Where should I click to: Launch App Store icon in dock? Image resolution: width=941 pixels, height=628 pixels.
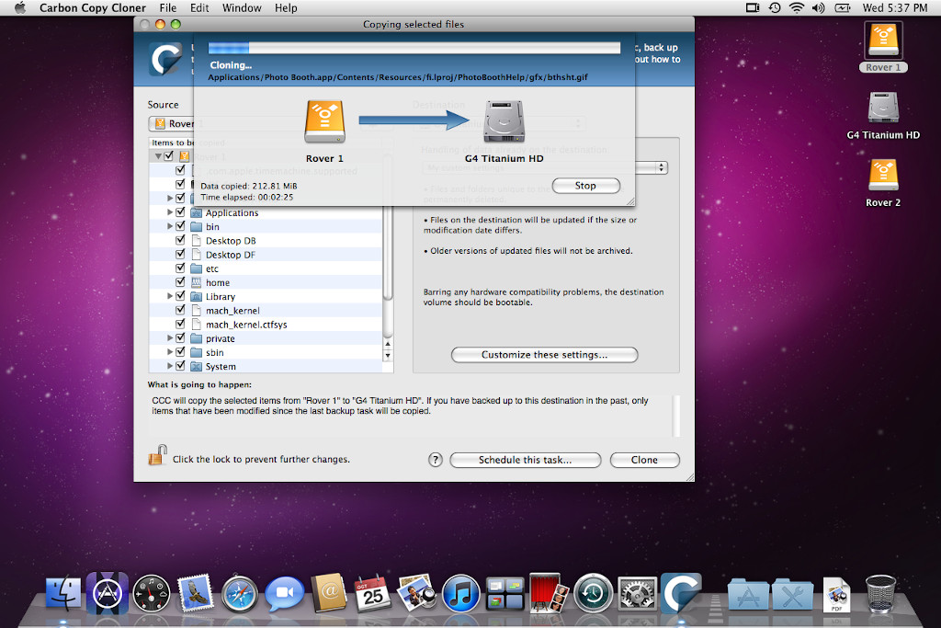pos(108,594)
